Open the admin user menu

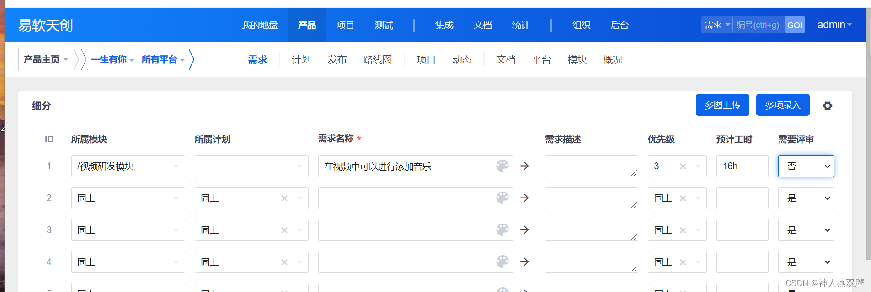coord(834,25)
